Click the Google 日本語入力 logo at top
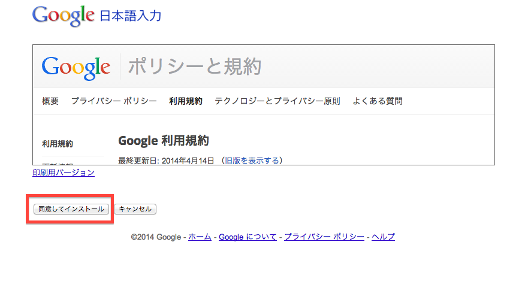The image size is (531, 281). (96, 16)
